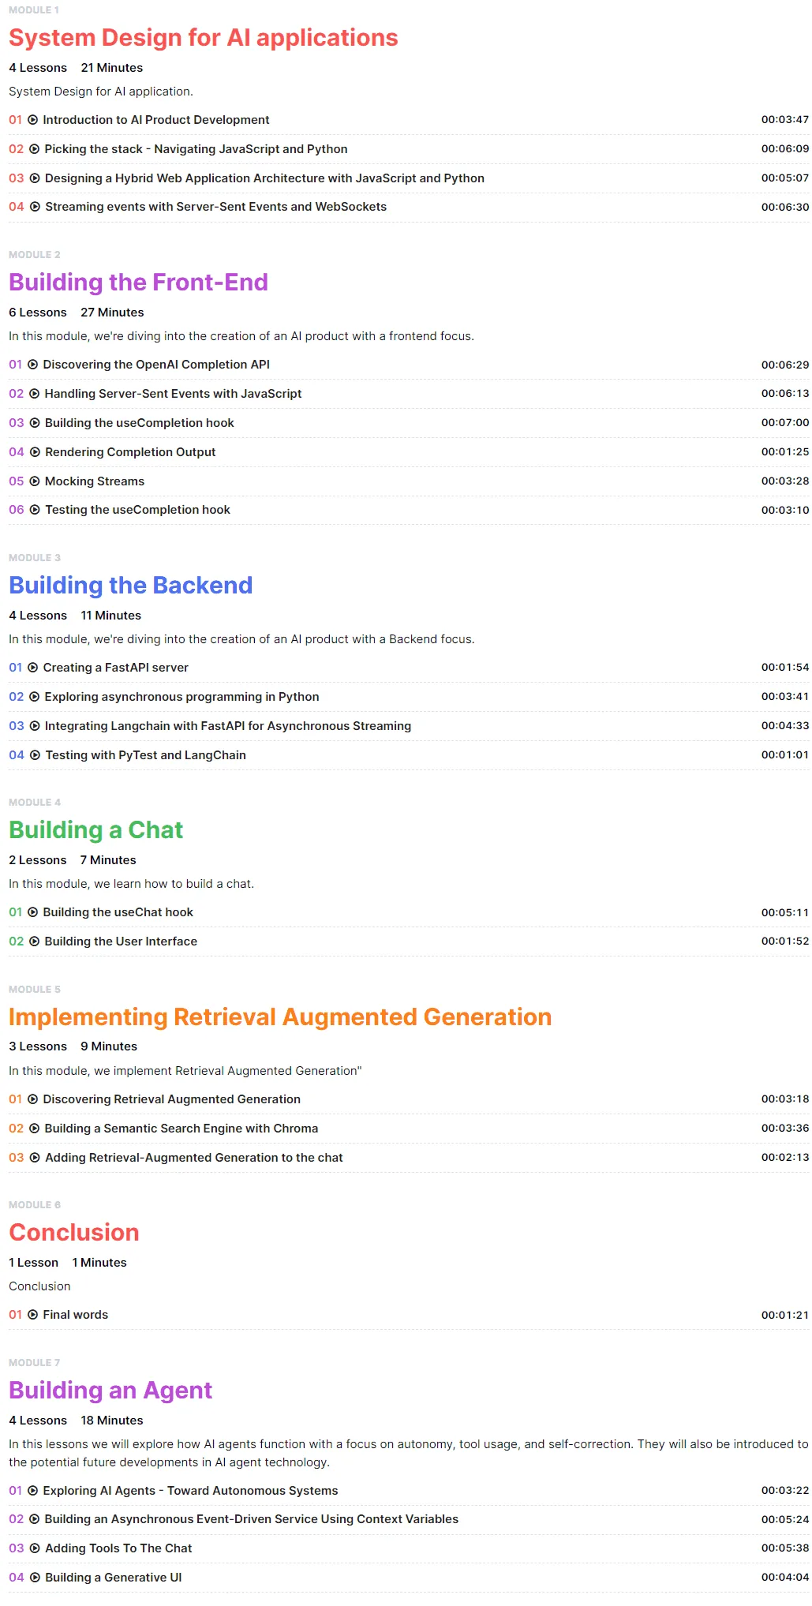Click play icon for Adding Tools To The Chat
812x1606 pixels.
(35, 1548)
